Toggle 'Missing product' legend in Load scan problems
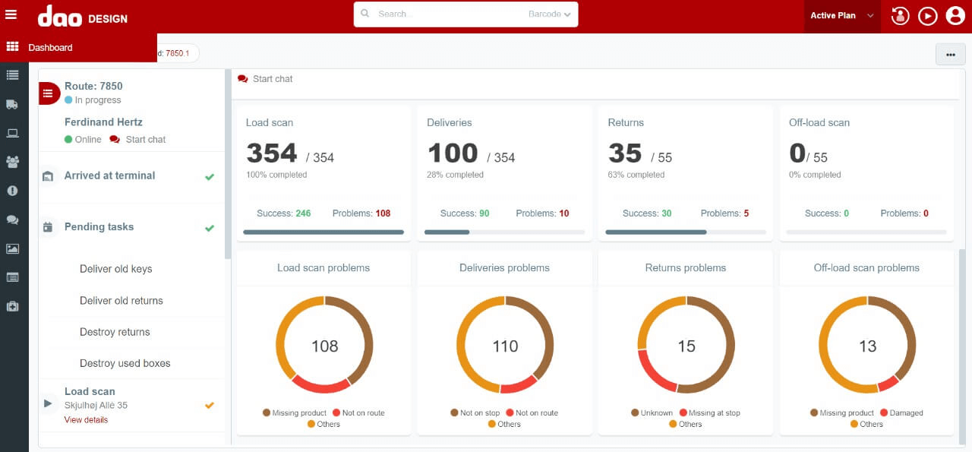 pos(295,413)
